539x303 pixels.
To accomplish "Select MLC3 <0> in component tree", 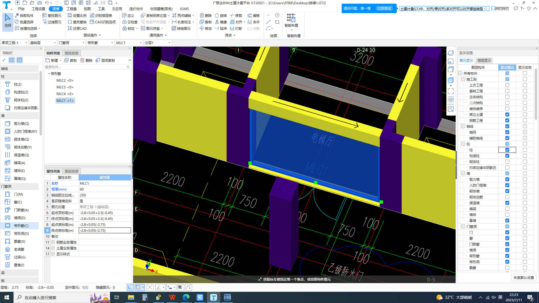I will tap(65, 87).
